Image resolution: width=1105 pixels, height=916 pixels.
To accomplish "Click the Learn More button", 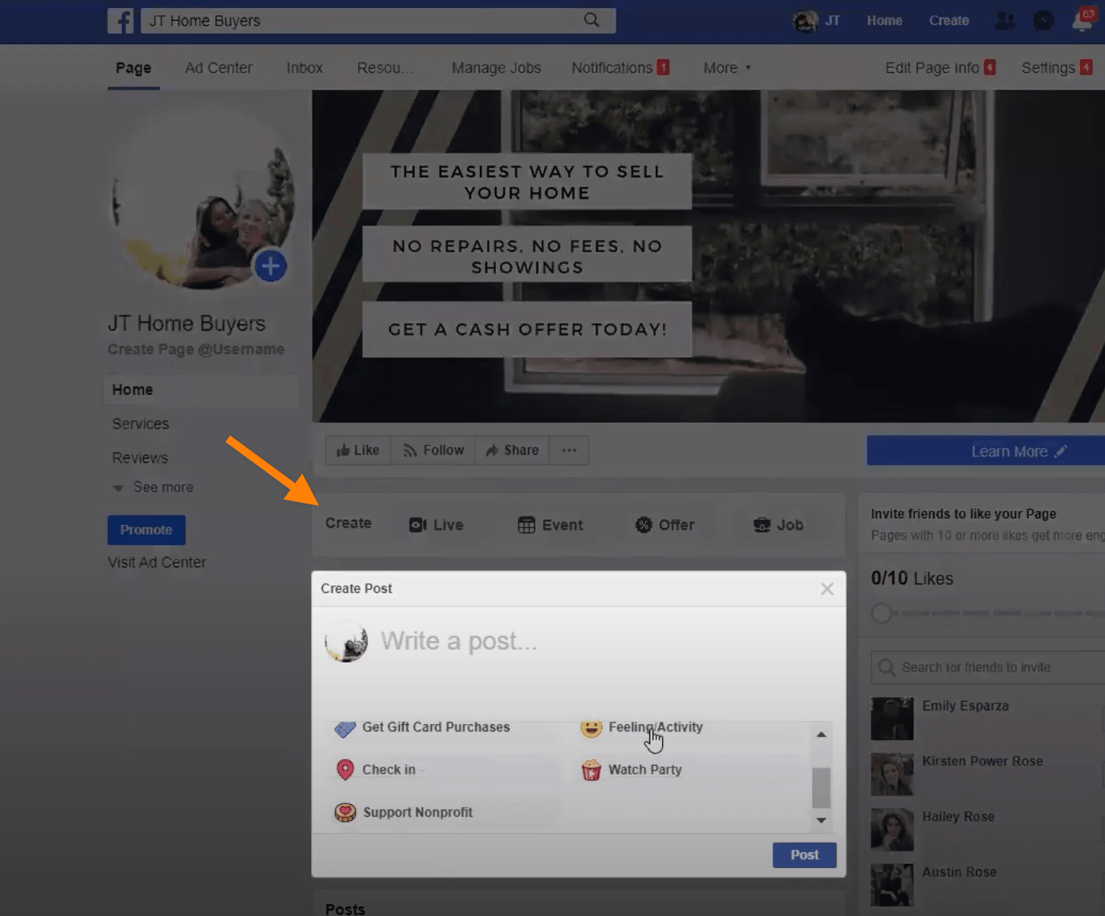I will pos(986,451).
